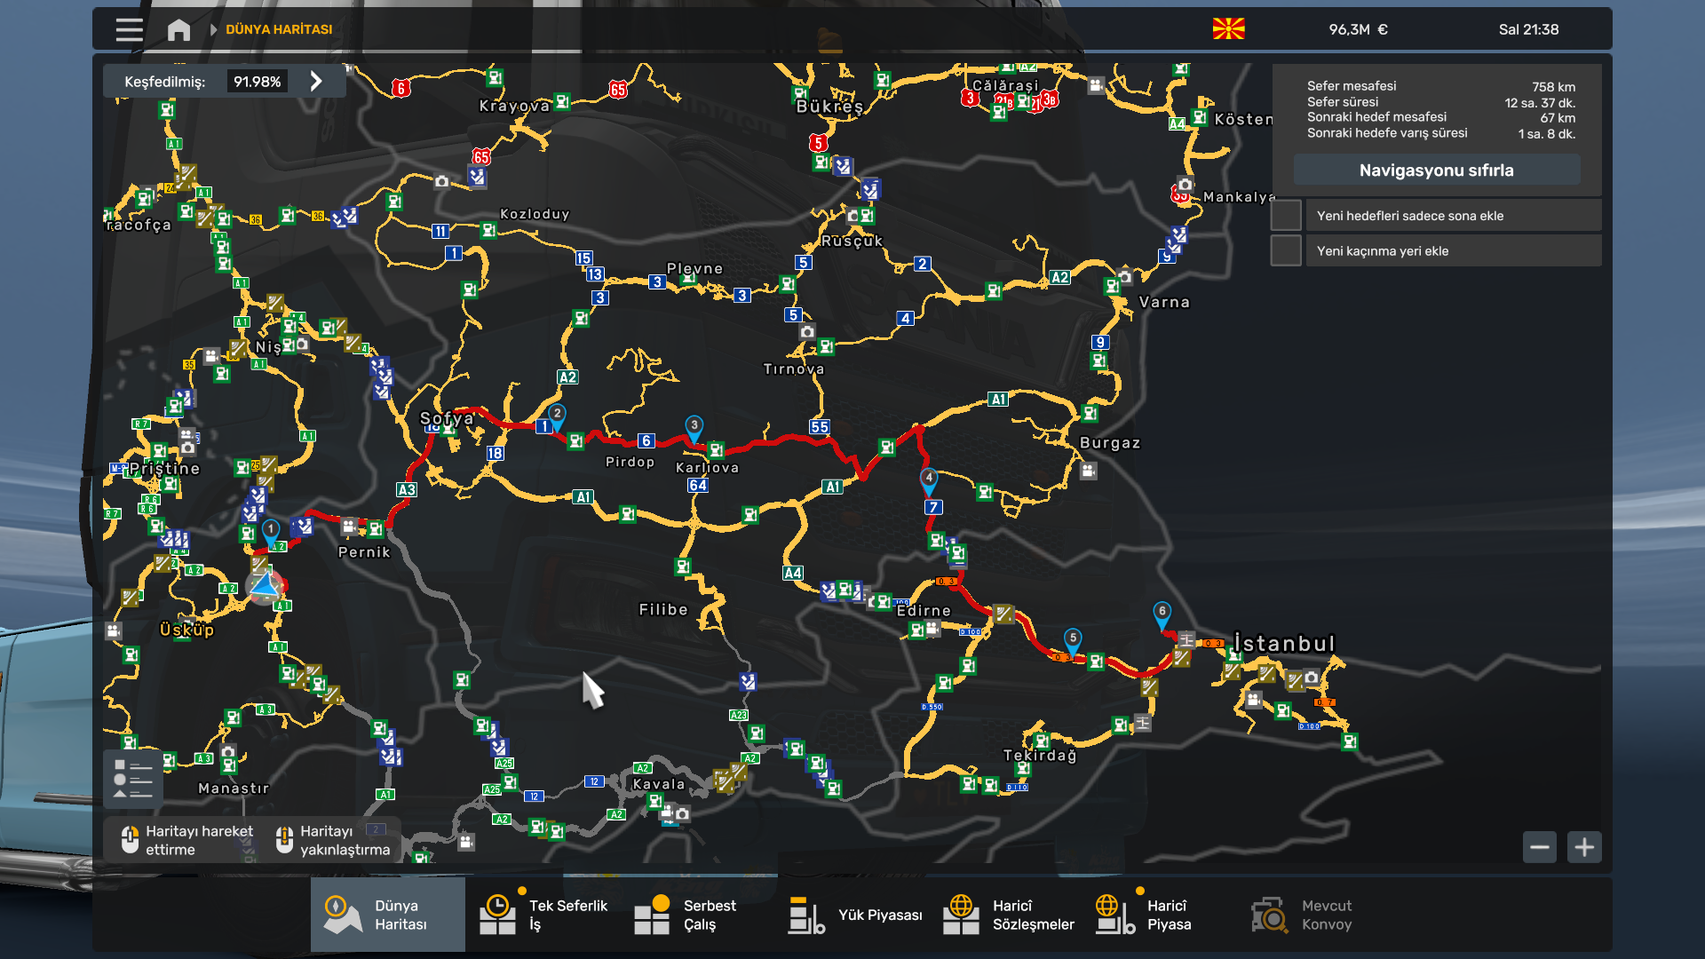This screenshot has height=959, width=1705.
Task: Zoom out the map with minus button
Action: (x=1540, y=847)
